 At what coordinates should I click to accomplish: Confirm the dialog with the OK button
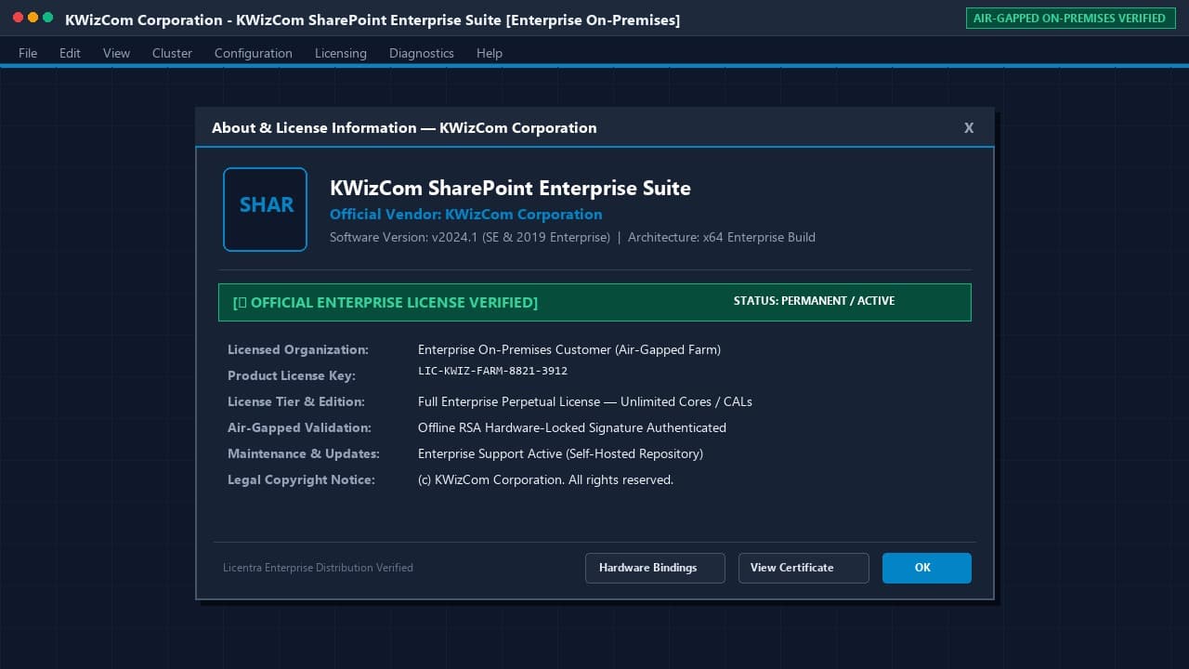[927, 568]
